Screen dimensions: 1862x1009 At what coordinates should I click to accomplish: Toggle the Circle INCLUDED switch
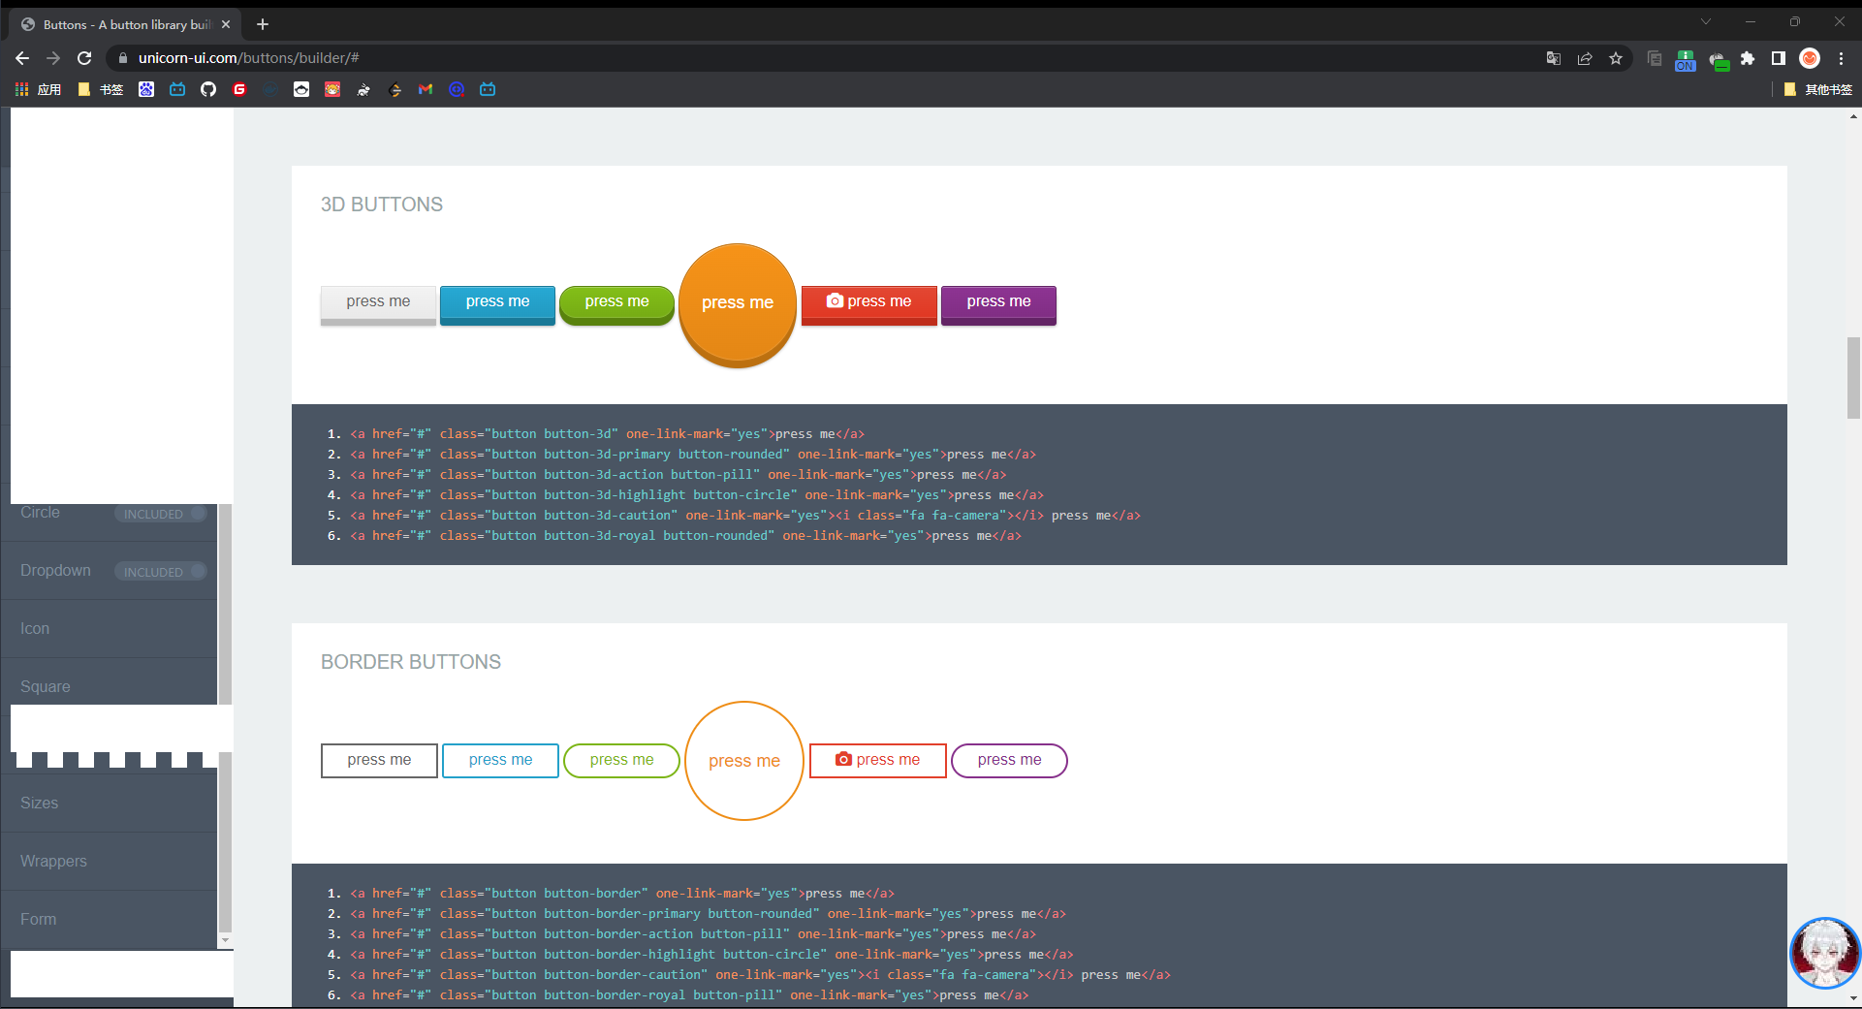[x=161, y=514]
